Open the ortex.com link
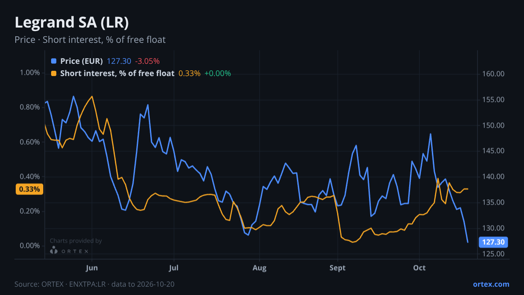 click(491, 284)
